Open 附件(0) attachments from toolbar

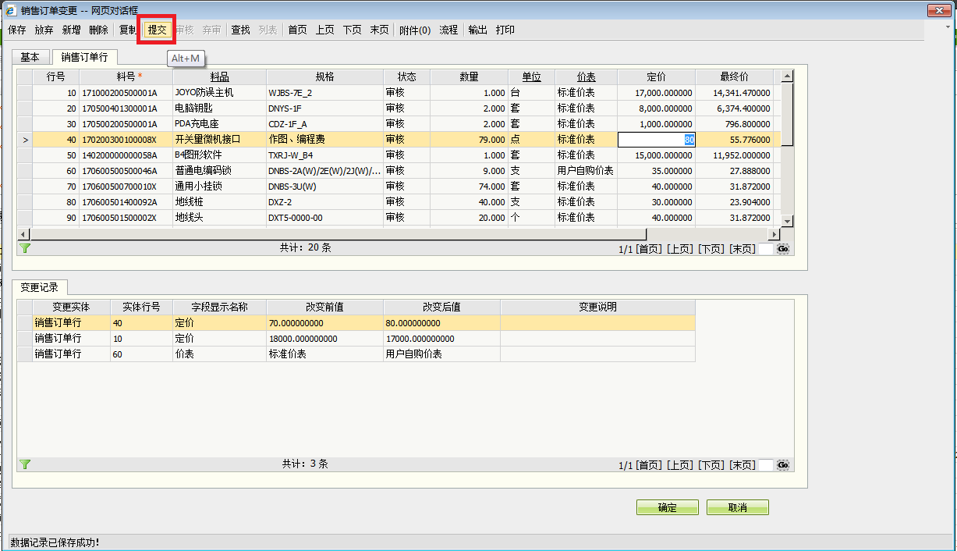pyautogui.click(x=414, y=30)
